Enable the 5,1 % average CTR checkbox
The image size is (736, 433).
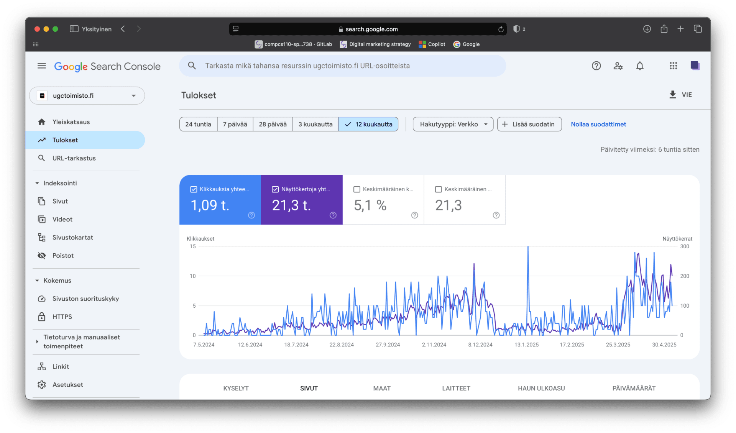tap(357, 189)
